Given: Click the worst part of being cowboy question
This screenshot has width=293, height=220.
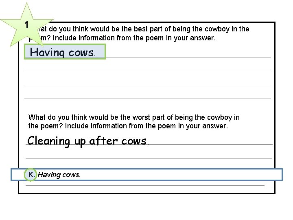Looking at the screenshot, I should pos(134,121).
